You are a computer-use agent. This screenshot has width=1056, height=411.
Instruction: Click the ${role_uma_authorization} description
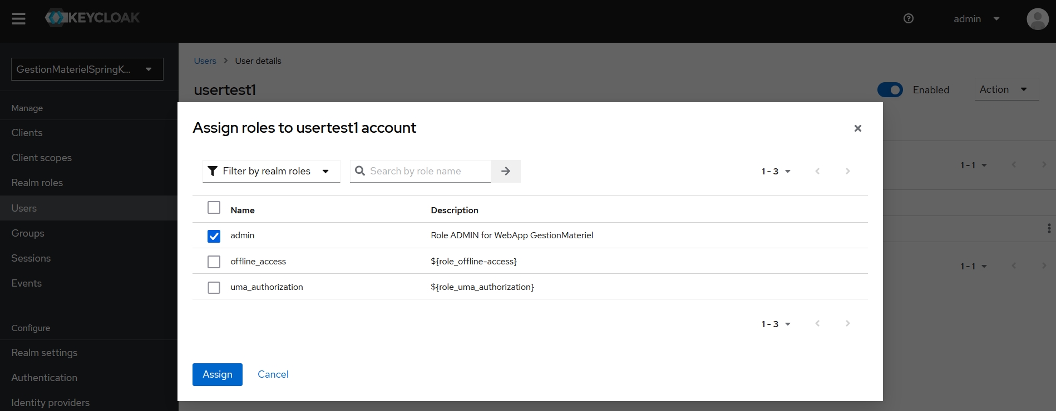tap(482, 287)
